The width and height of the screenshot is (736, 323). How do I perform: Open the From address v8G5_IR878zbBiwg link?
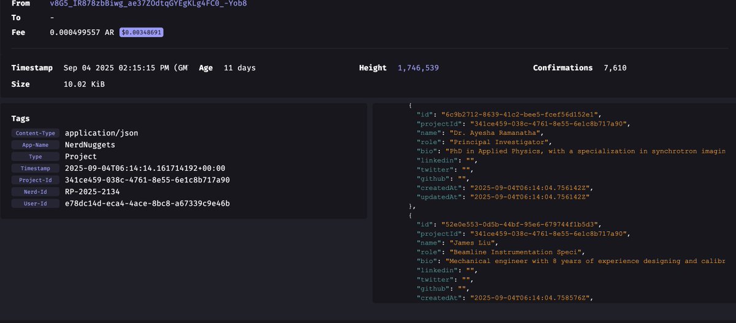pyautogui.click(x=148, y=3)
